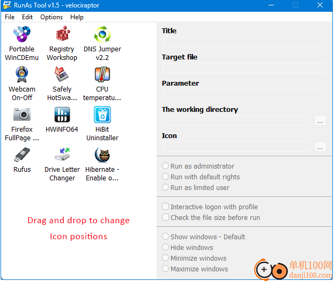Select the Registry Workshop icon
The width and height of the screenshot is (334, 281).
[62, 34]
